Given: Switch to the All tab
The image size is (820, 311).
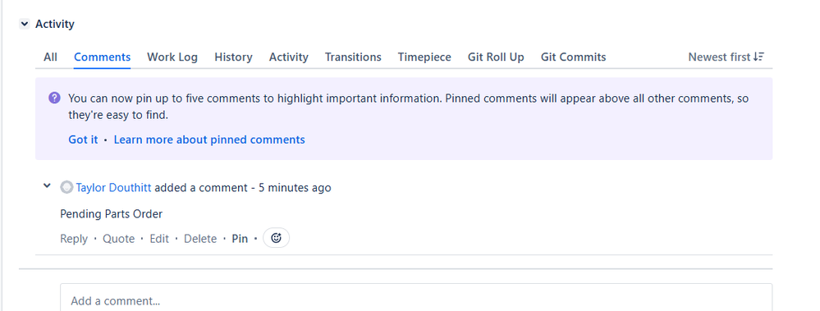Looking at the screenshot, I should (50, 57).
